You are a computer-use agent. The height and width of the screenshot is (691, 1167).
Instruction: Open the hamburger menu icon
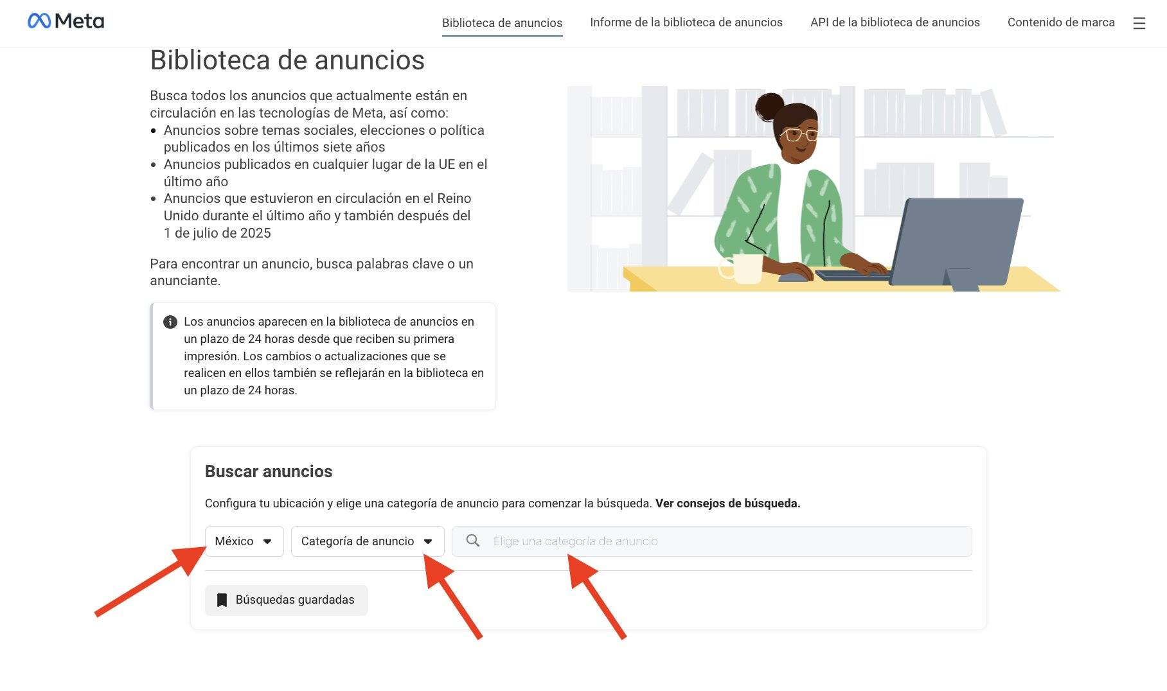pos(1139,24)
